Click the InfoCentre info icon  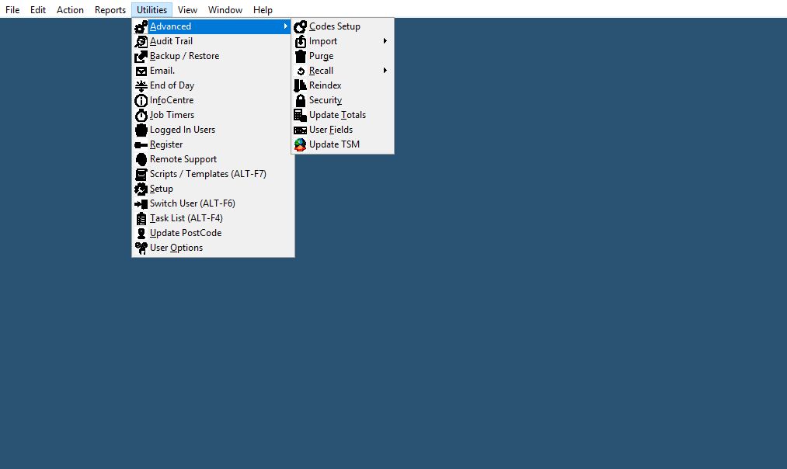tap(141, 100)
